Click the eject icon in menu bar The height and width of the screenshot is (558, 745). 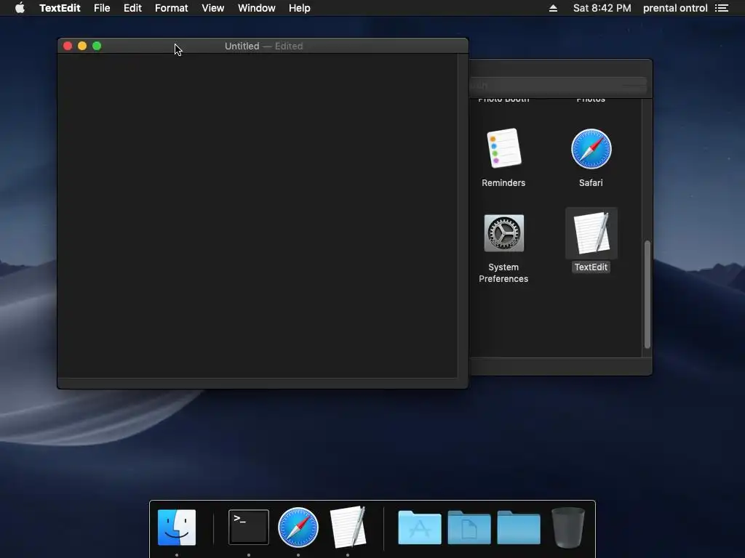(x=553, y=8)
